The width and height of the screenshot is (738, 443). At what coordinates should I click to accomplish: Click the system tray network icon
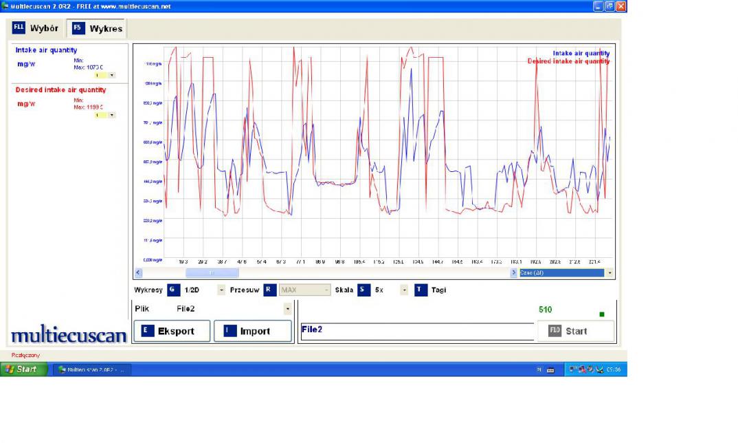pyautogui.click(x=573, y=369)
